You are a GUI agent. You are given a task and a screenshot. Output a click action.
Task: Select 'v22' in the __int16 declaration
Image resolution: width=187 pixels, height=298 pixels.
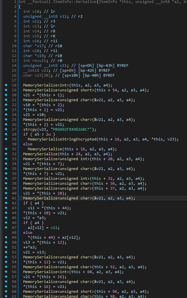coord(45,70)
